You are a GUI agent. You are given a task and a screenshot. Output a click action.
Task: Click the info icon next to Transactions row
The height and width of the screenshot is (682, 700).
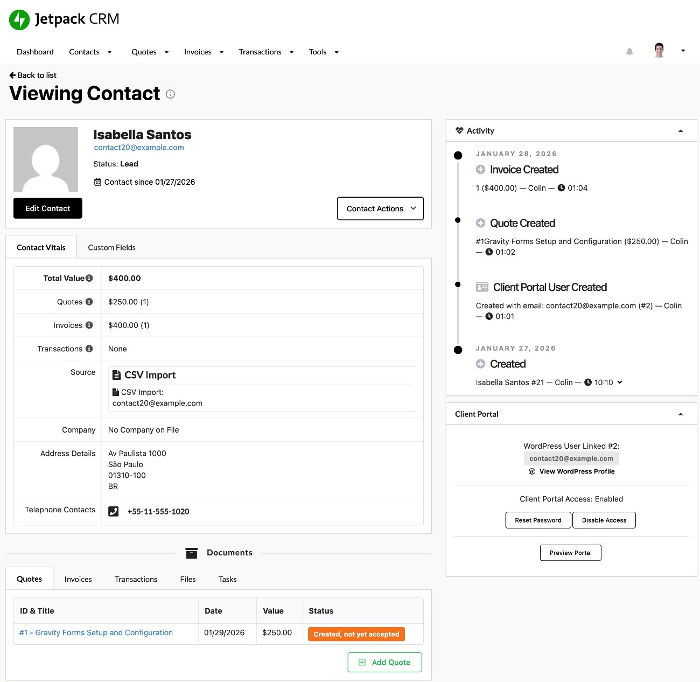point(89,349)
